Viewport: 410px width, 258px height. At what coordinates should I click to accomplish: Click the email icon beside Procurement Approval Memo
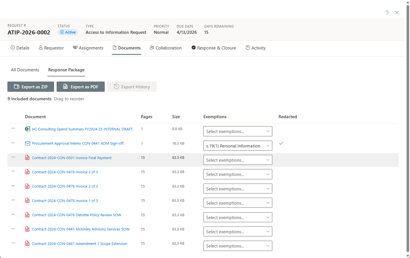(x=27, y=143)
